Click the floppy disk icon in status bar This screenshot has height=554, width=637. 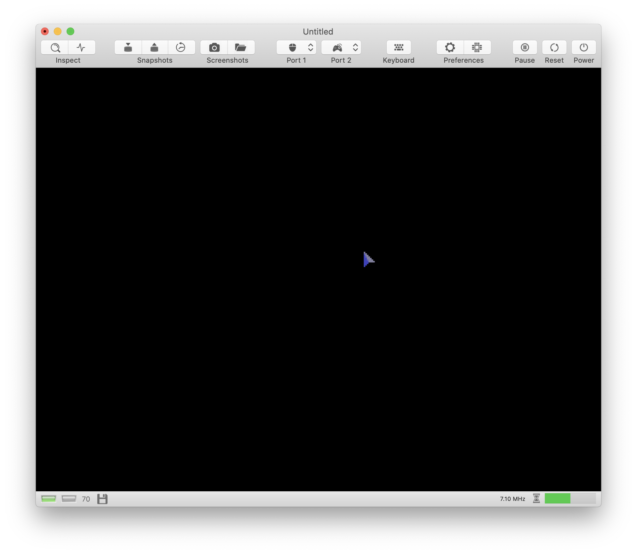click(x=102, y=499)
